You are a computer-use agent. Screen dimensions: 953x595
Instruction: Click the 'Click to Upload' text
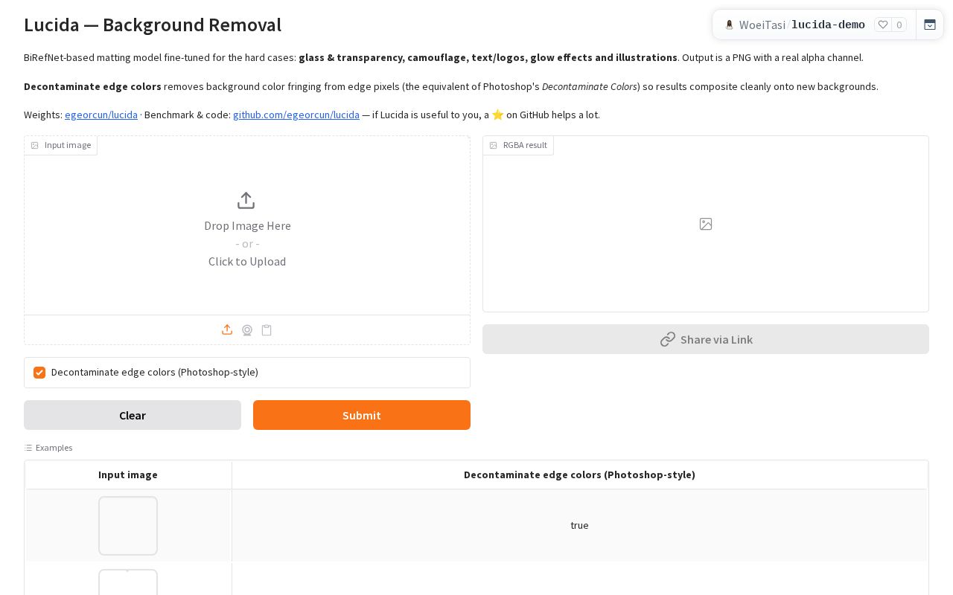pyautogui.click(x=247, y=261)
